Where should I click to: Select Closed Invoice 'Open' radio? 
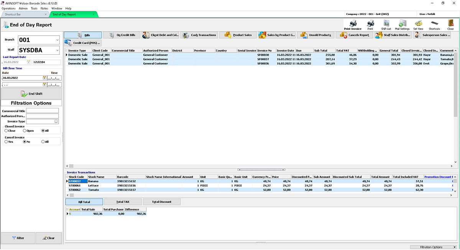25,131
